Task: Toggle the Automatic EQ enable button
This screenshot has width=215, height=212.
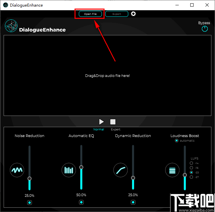Action: [x=81, y=202]
